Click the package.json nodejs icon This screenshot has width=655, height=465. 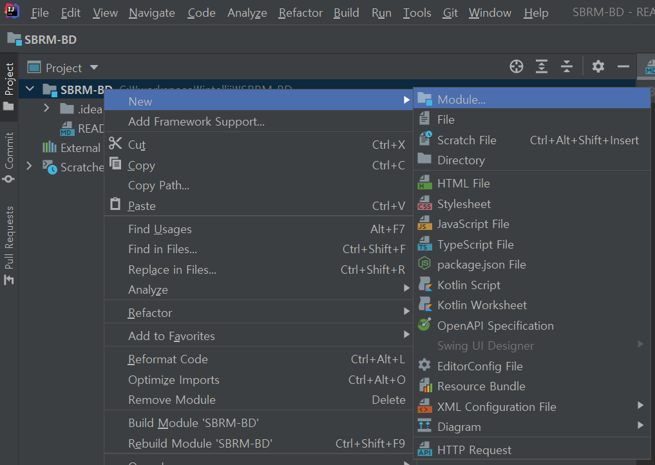424,263
